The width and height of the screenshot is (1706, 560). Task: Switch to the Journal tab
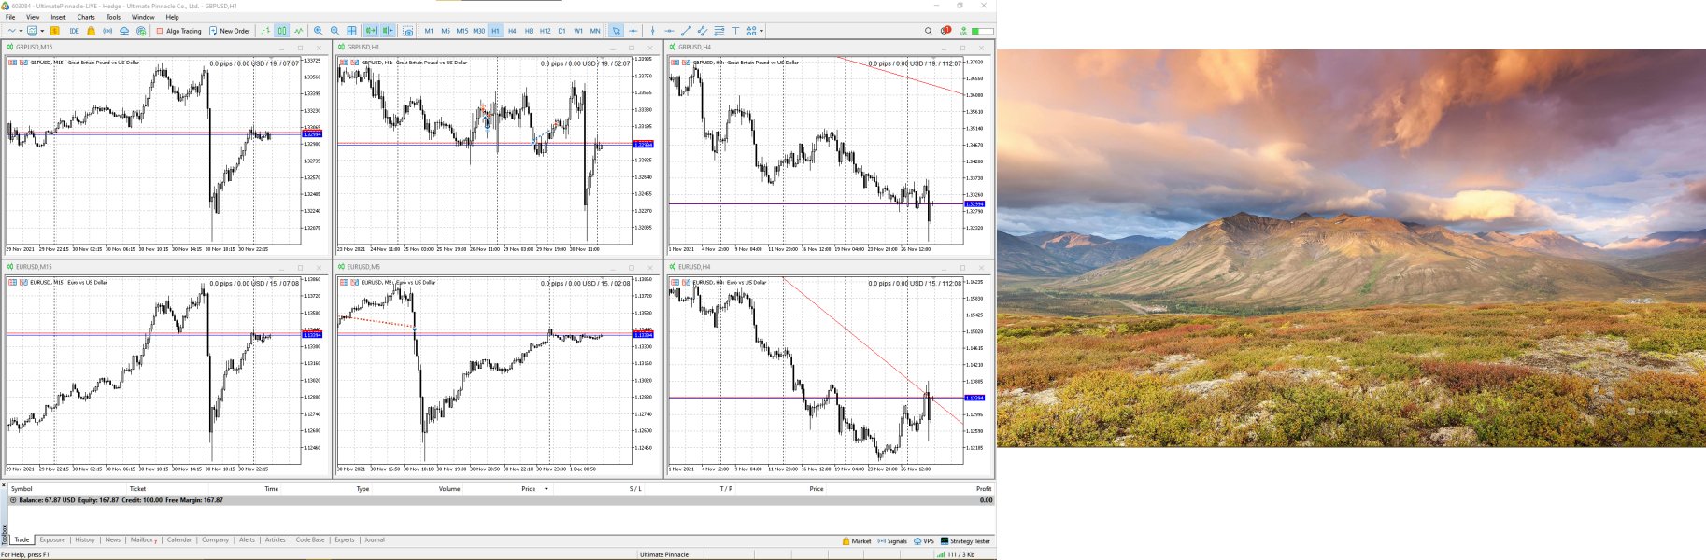[375, 540]
